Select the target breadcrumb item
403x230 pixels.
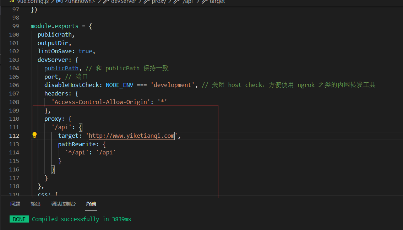click(x=217, y=2)
